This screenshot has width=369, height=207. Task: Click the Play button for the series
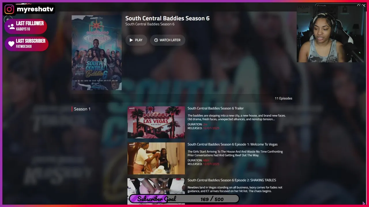[x=136, y=40]
